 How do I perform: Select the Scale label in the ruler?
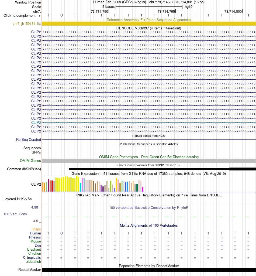pyautogui.click(x=36, y=7)
